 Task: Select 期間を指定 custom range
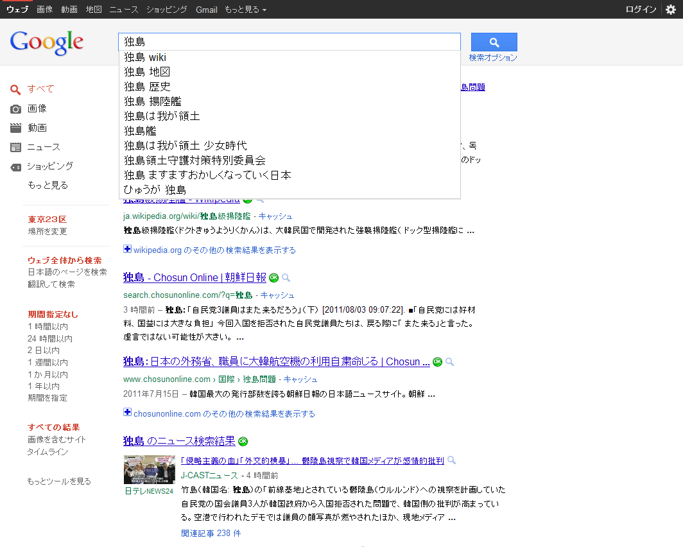(48, 397)
